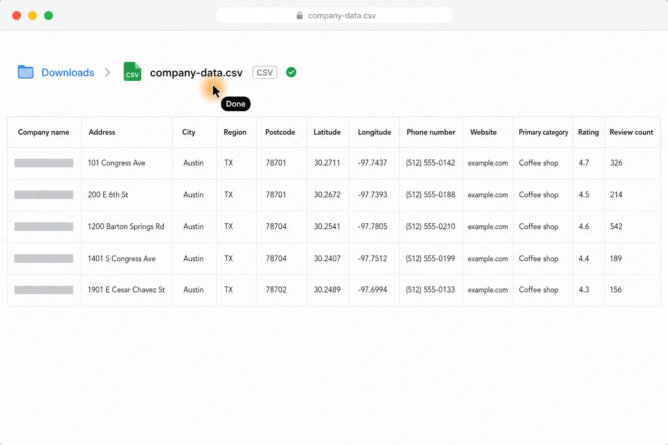Click the Latitude column header

pyautogui.click(x=327, y=132)
